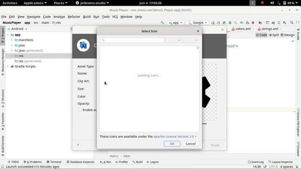Viewport: 301px width, 169px height.
Task: Click the Profile app gauge icon
Action: point(241,23)
